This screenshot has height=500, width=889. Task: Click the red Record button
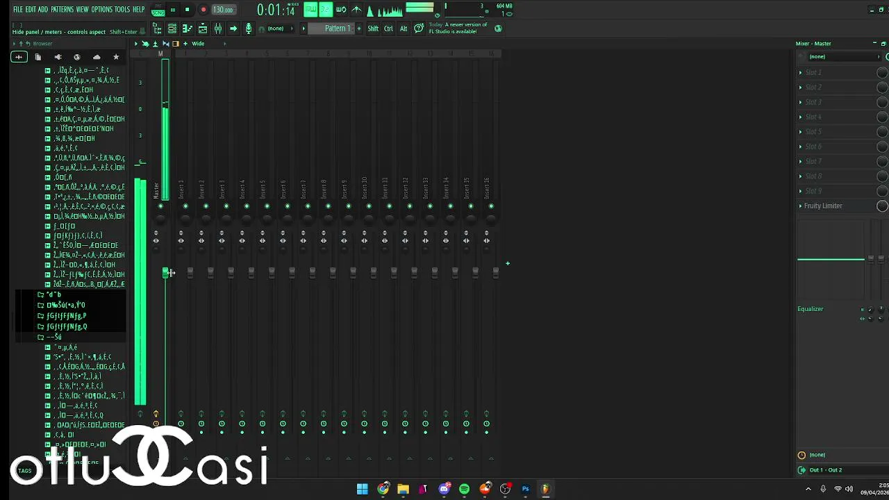click(203, 10)
